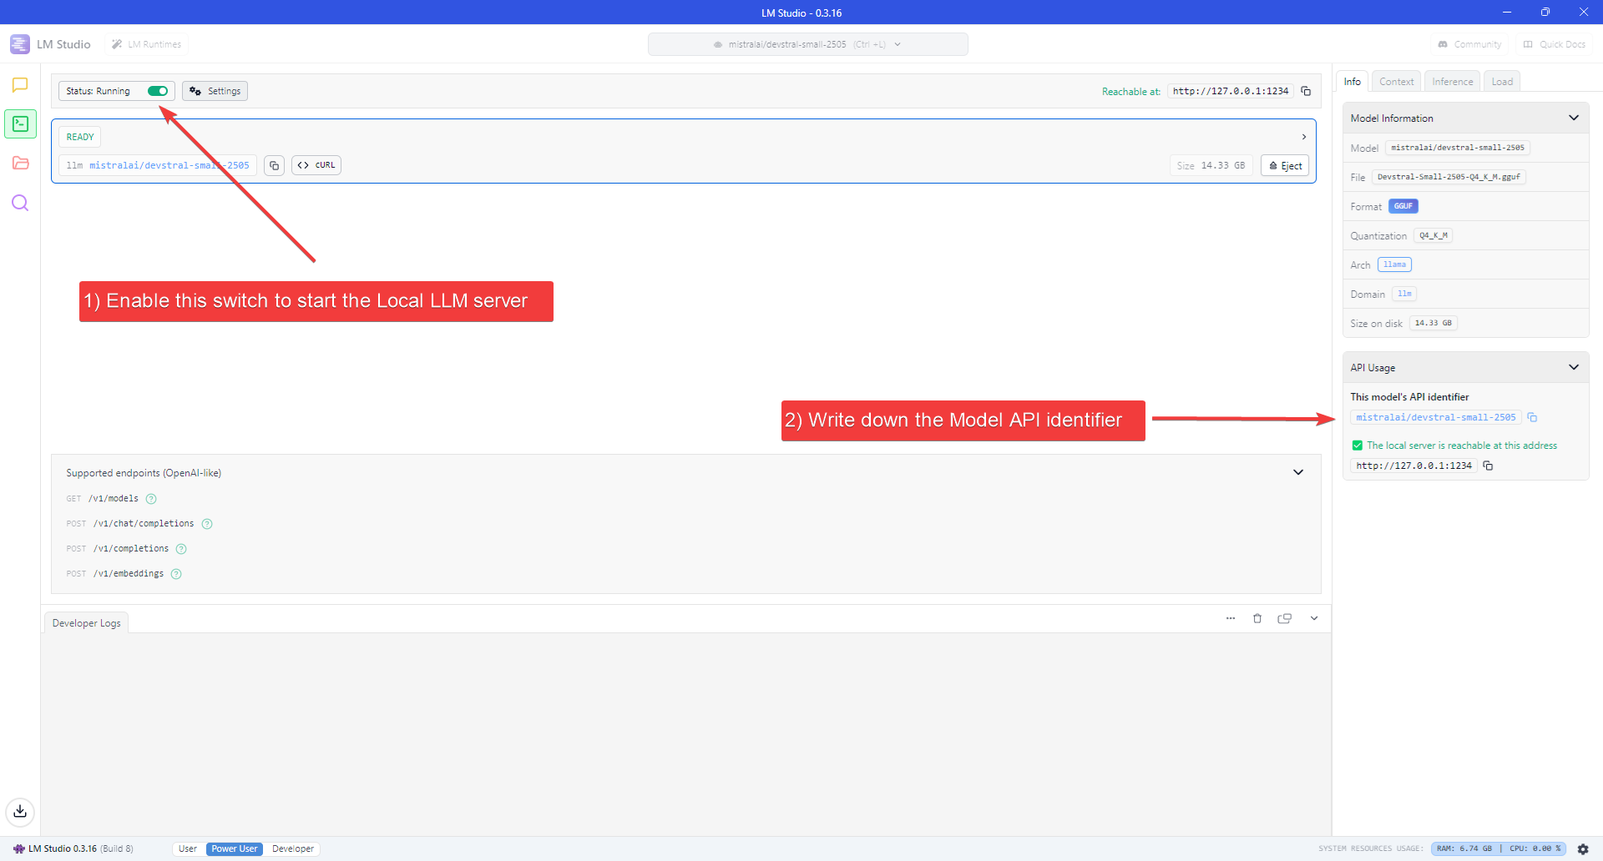
Task: Open the Developer Logs tab
Action: tap(87, 623)
